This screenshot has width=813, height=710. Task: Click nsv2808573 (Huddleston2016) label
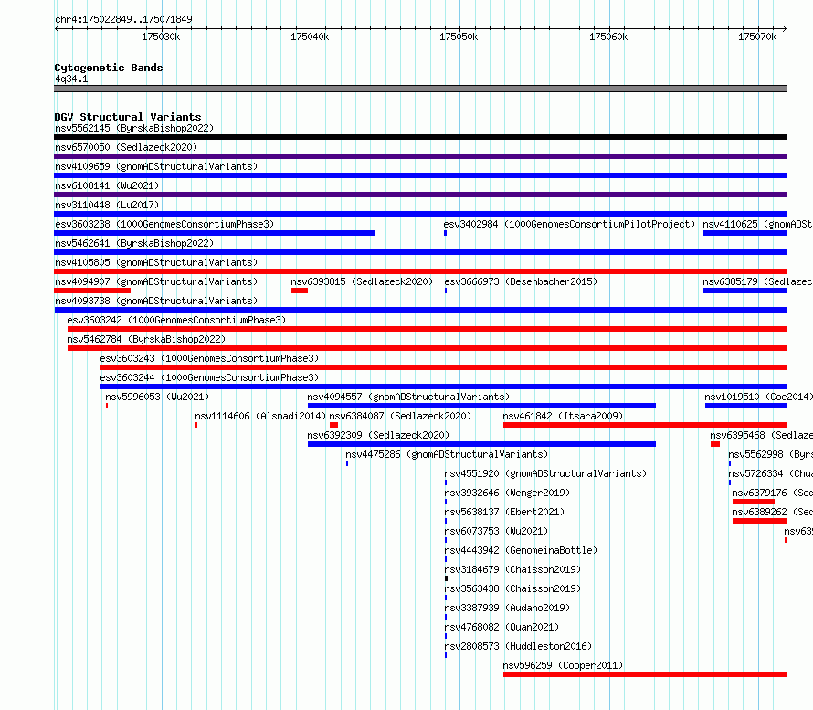click(x=518, y=646)
